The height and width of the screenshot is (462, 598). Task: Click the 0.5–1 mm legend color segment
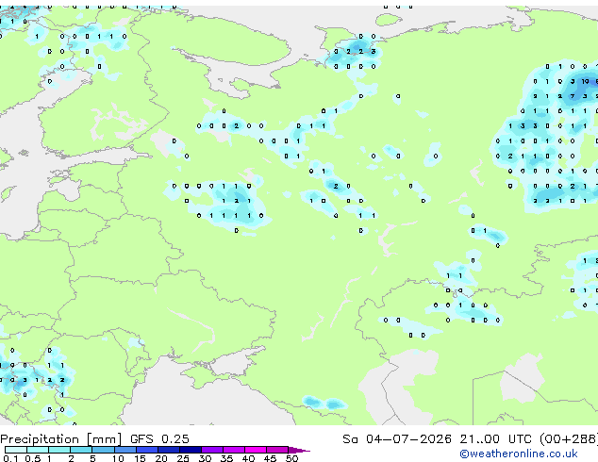coord(38,450)
